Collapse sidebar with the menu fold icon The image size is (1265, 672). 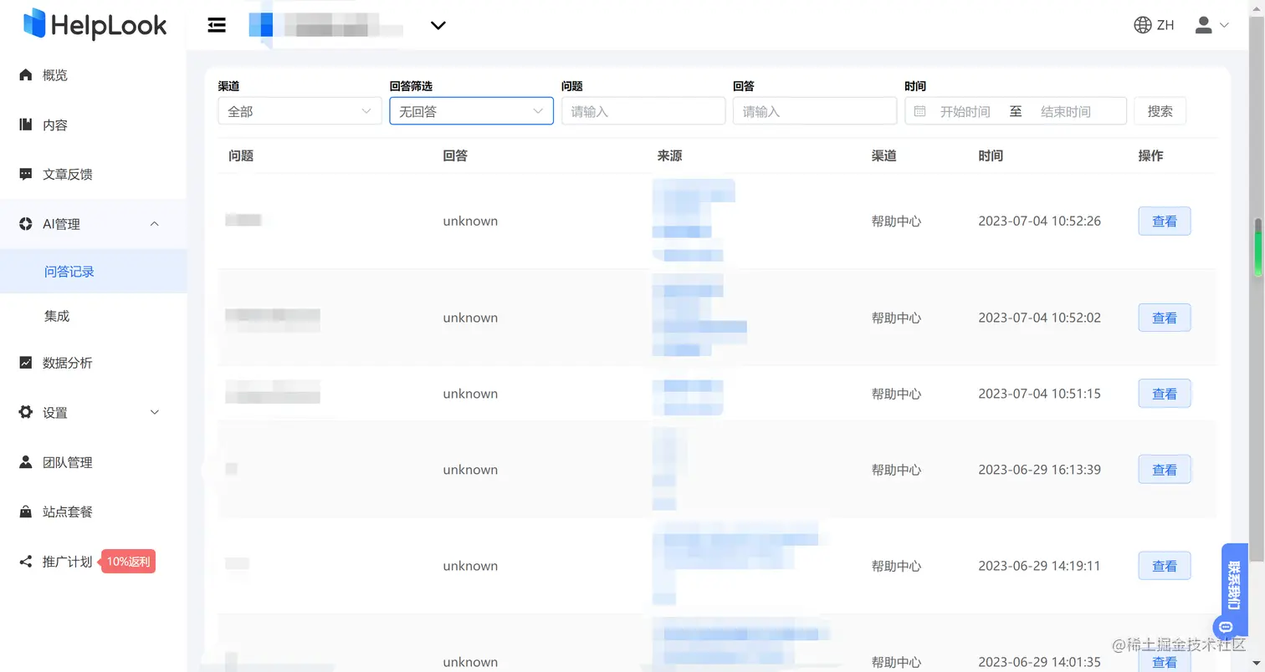click(217, 25)
